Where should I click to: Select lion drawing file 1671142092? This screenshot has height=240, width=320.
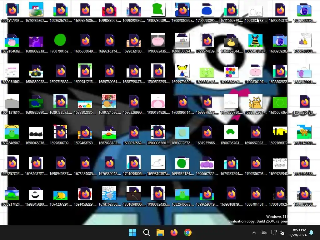(x=304, y=135)
